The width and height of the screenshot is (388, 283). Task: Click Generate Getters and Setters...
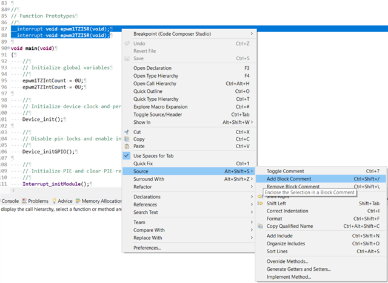pyautogui.click(x=298, y=269)
